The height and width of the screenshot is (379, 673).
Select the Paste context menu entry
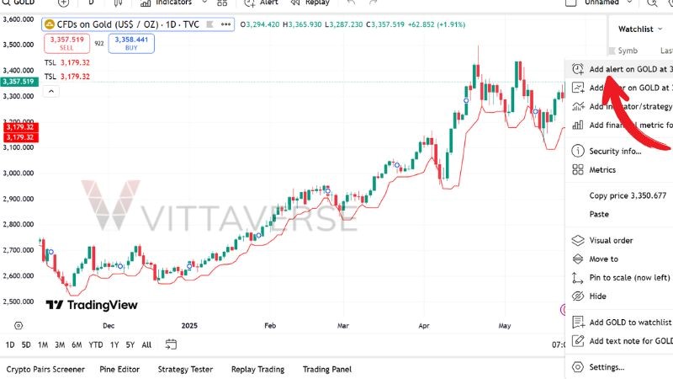click(599, 214)
